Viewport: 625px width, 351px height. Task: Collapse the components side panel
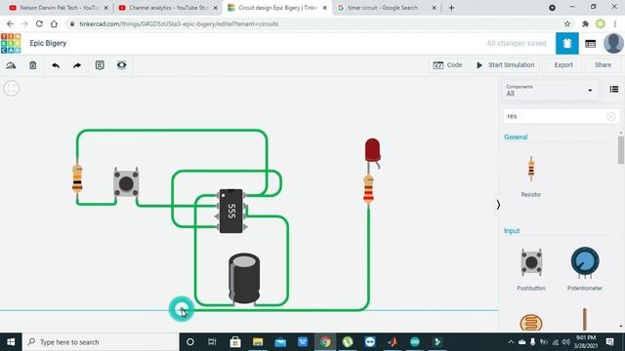pyautogui.click(x=498, y=205)
